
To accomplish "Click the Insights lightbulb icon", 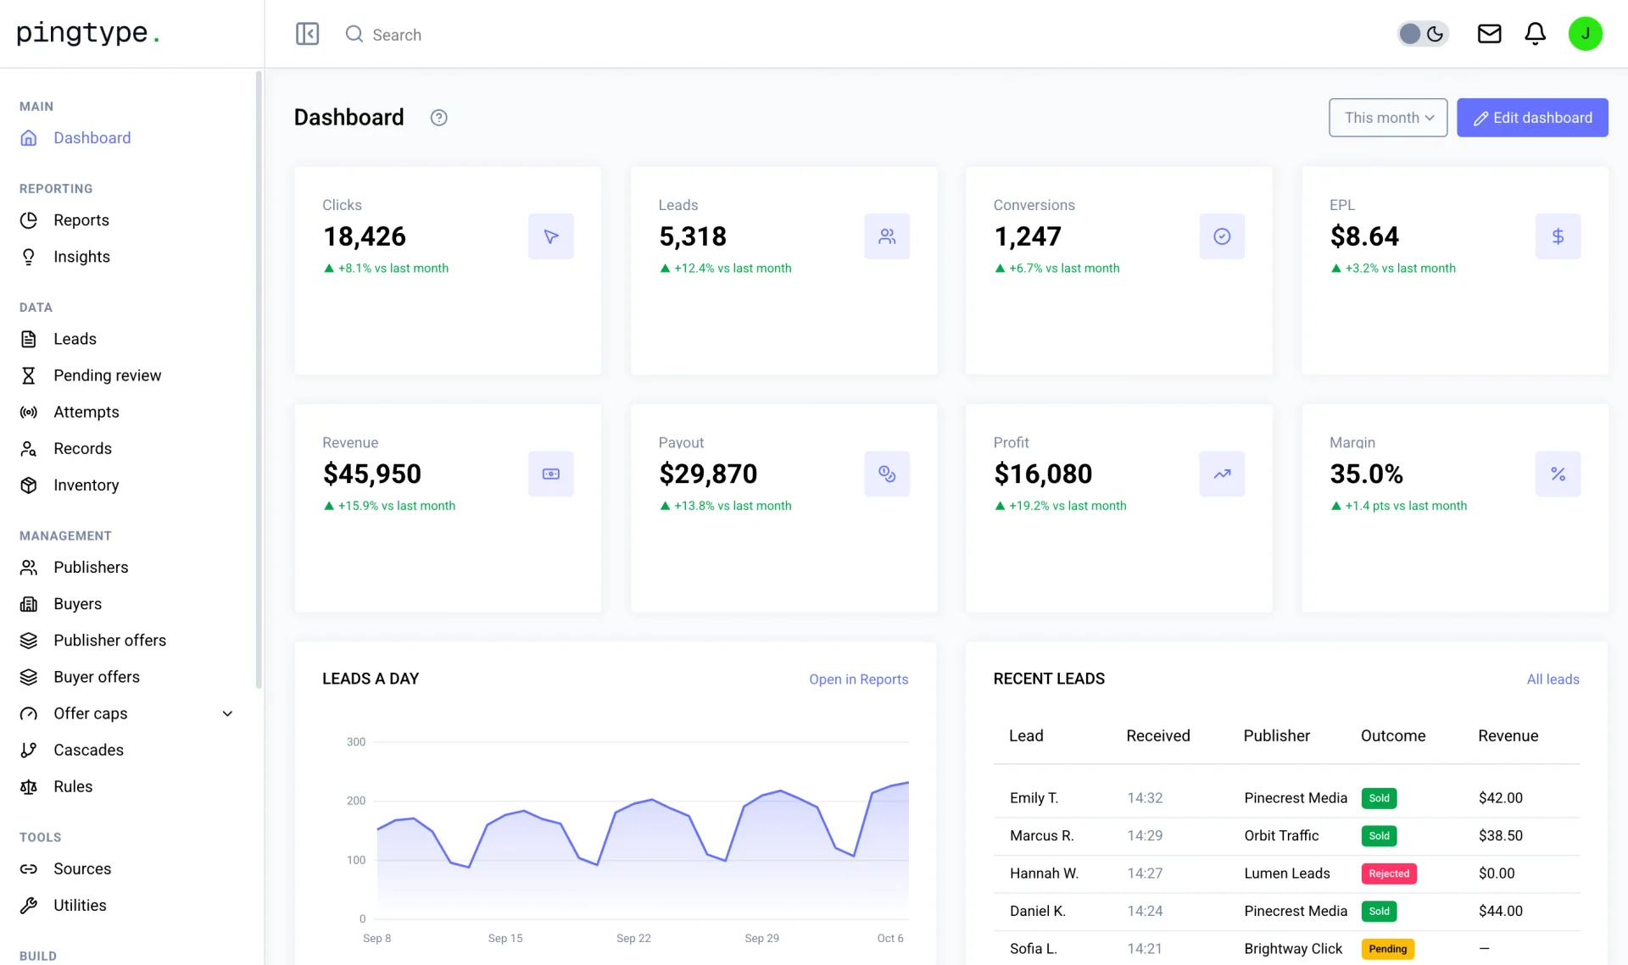I will coord(29,257).
